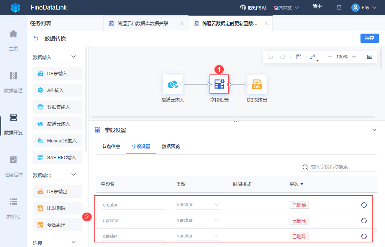Add a 数据集输入 node
385x247 pixels.
coord(57,107)
